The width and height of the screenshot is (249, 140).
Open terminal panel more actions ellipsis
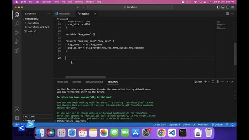pyautogui.click(x=223, y=82)
